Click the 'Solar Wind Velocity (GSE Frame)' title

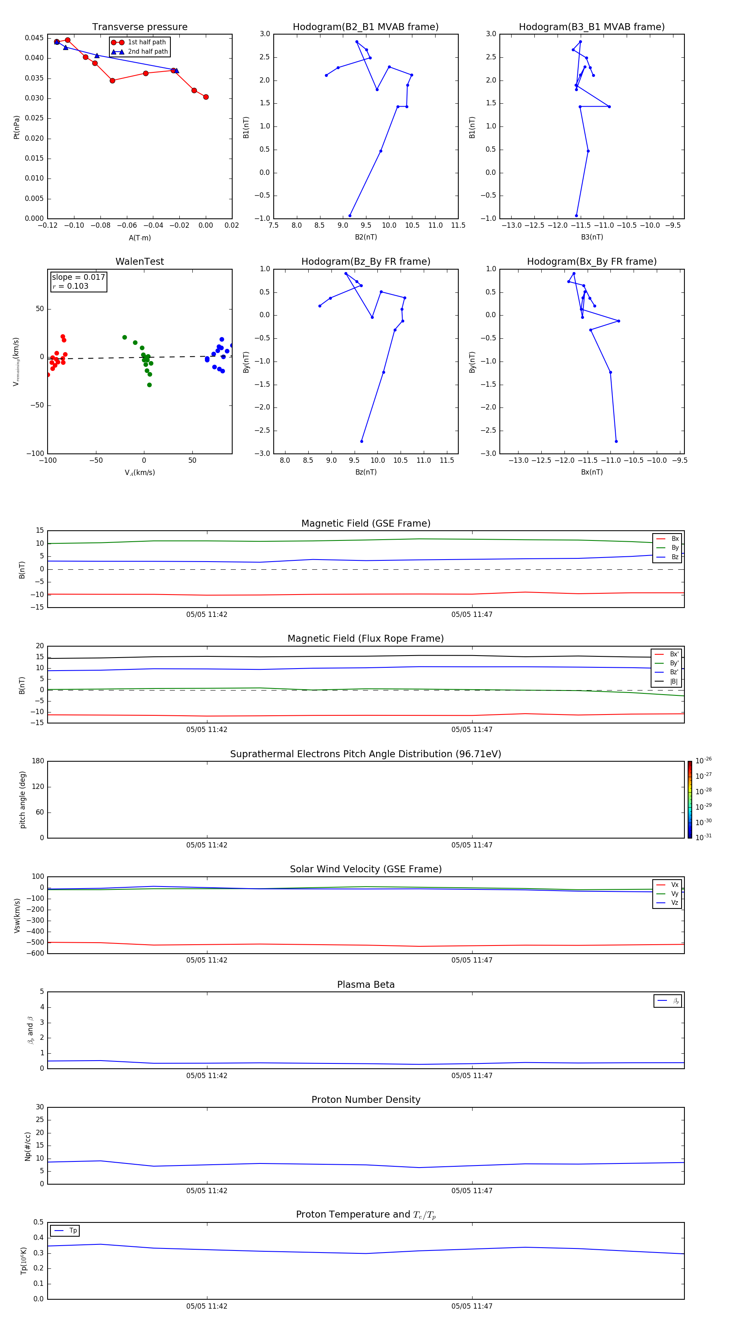[366, 869]
